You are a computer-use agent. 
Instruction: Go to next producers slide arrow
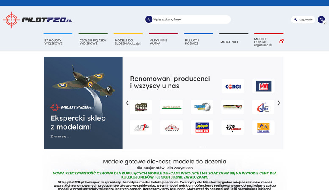pyautogui.click(x=279, y=103)
